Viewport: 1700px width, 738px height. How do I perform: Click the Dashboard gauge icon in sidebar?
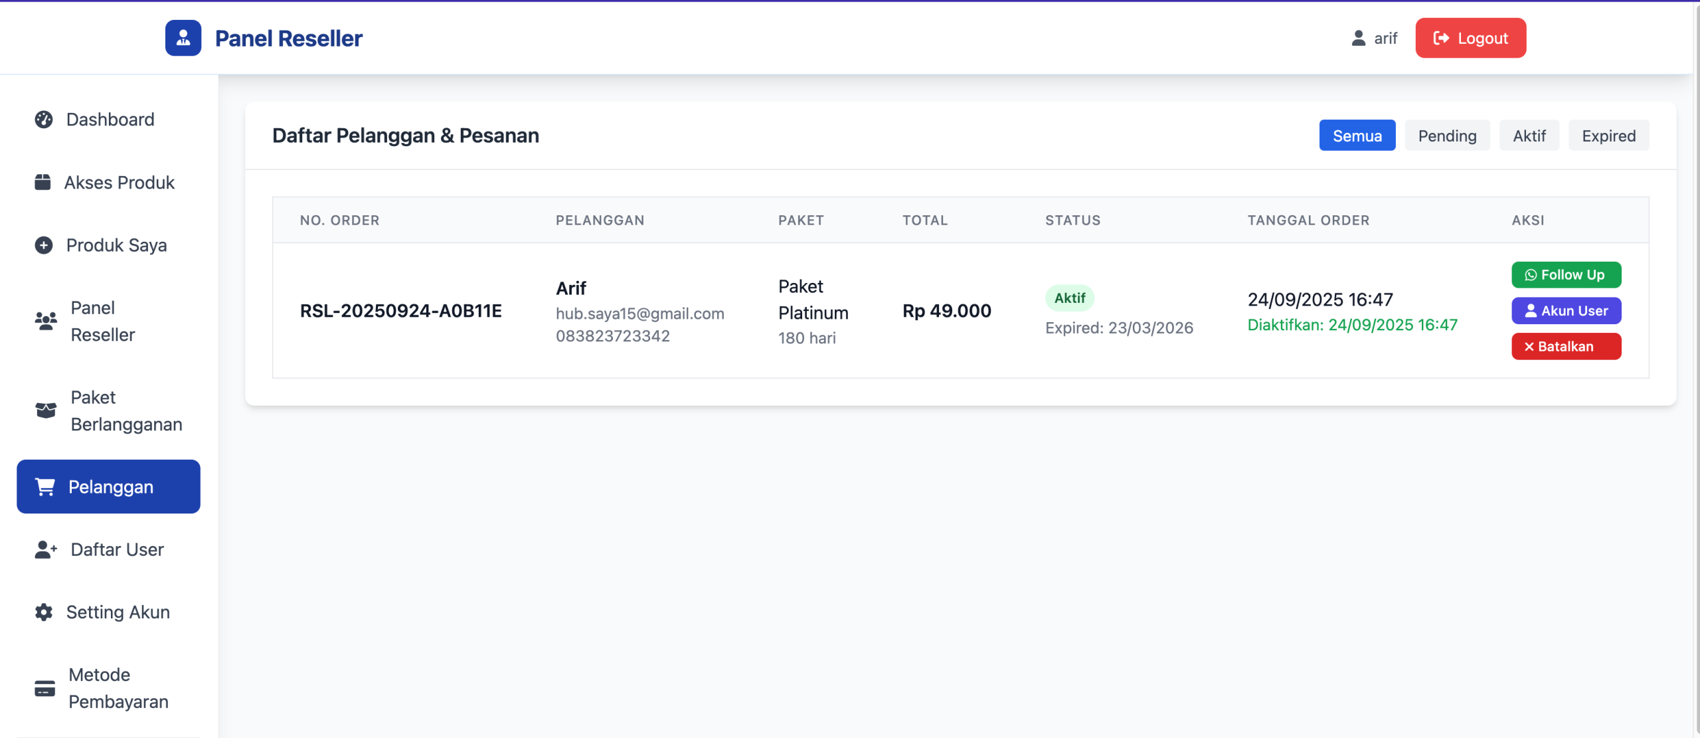[44, 120]
